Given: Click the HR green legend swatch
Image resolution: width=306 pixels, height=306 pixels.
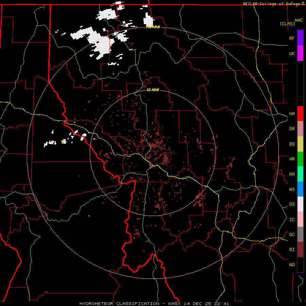Looking at the screenshot, I should [300, 159].
